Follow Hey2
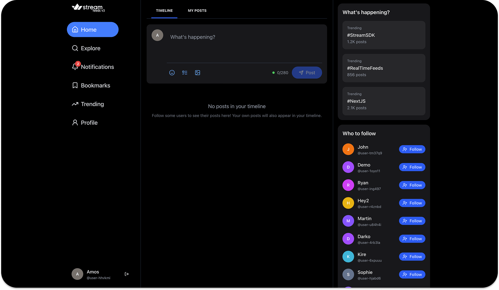Viewport: 499px width, 290px height. [412, 203]
